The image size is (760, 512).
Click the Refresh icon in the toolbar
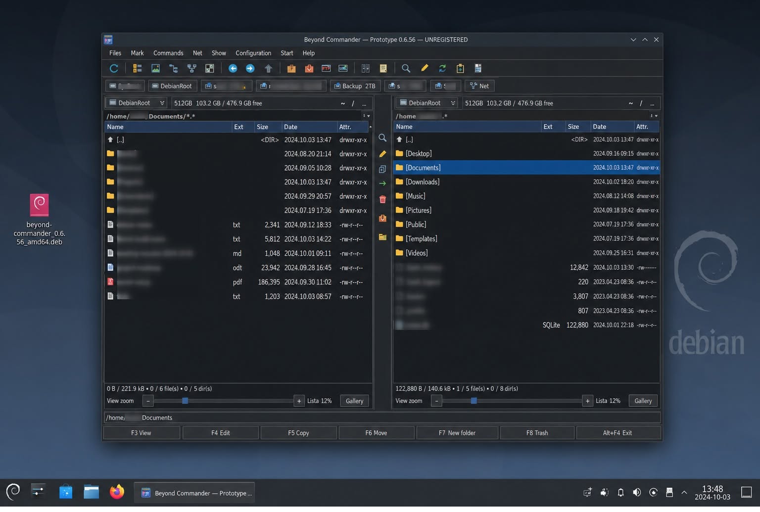tap(114, 68)
